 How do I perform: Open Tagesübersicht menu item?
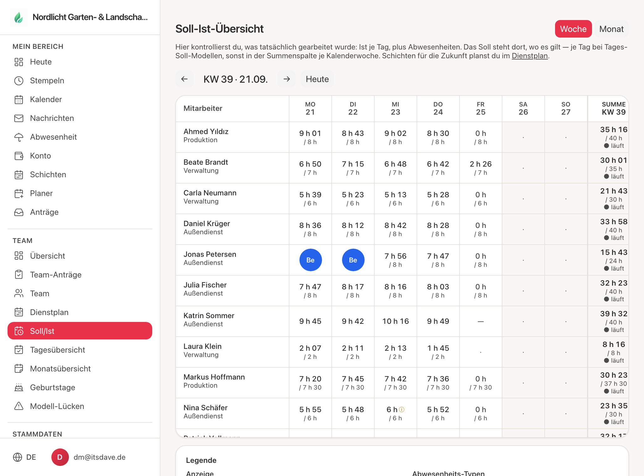coord(80,350)
